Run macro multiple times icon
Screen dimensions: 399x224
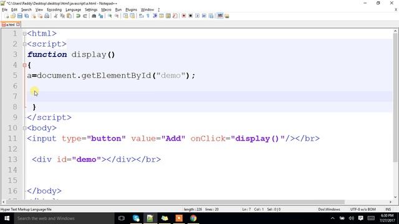(x=204, y=16)
